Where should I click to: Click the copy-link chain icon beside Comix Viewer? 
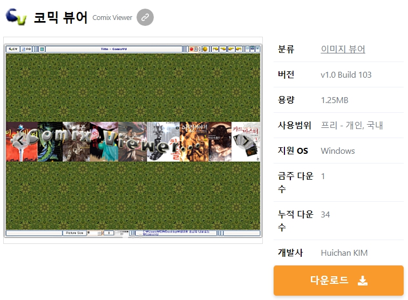coord(145,17)
